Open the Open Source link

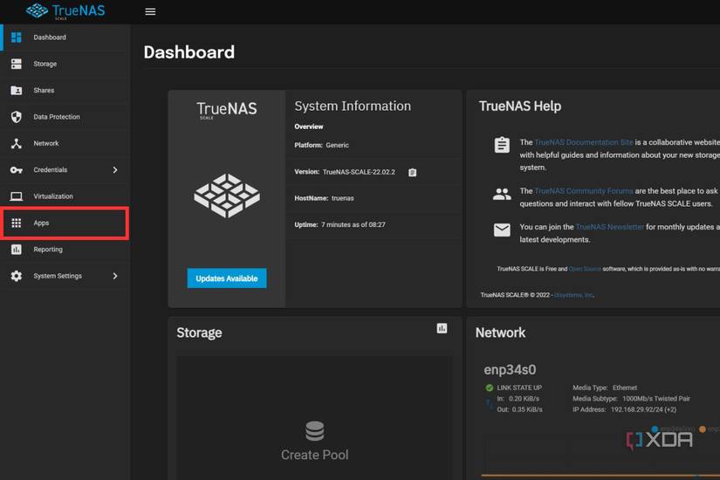[585, 269]
